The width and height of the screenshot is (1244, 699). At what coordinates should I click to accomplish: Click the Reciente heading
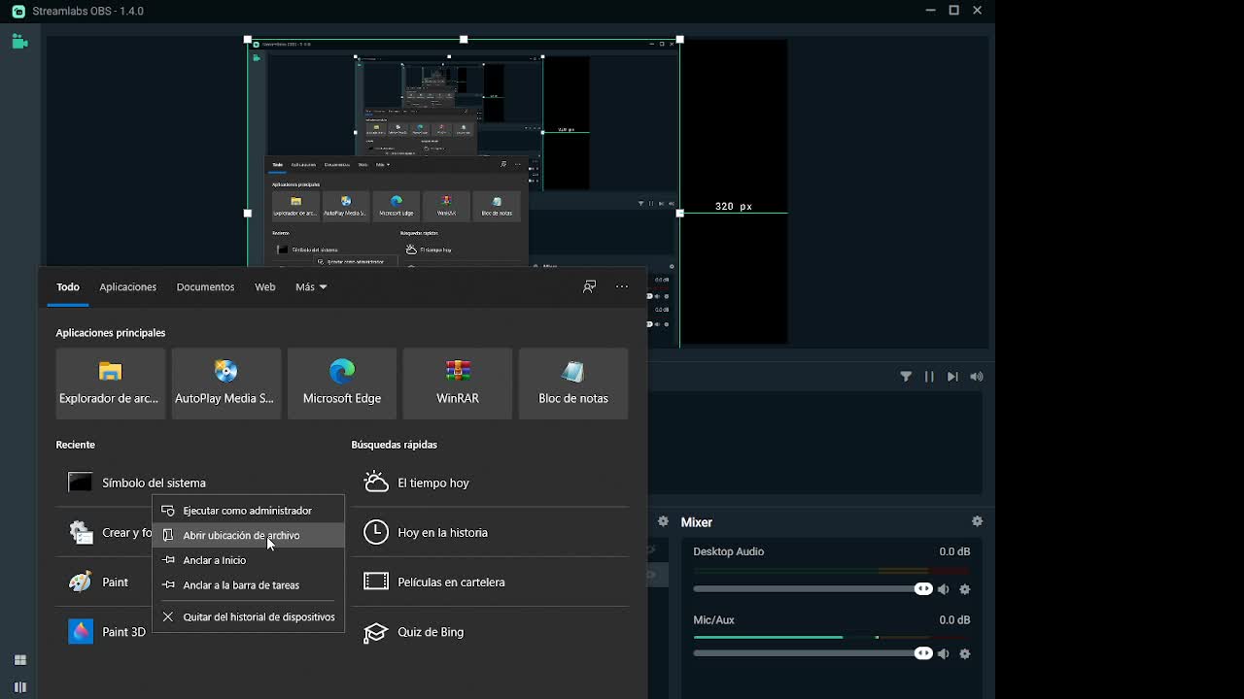(76, 445)
